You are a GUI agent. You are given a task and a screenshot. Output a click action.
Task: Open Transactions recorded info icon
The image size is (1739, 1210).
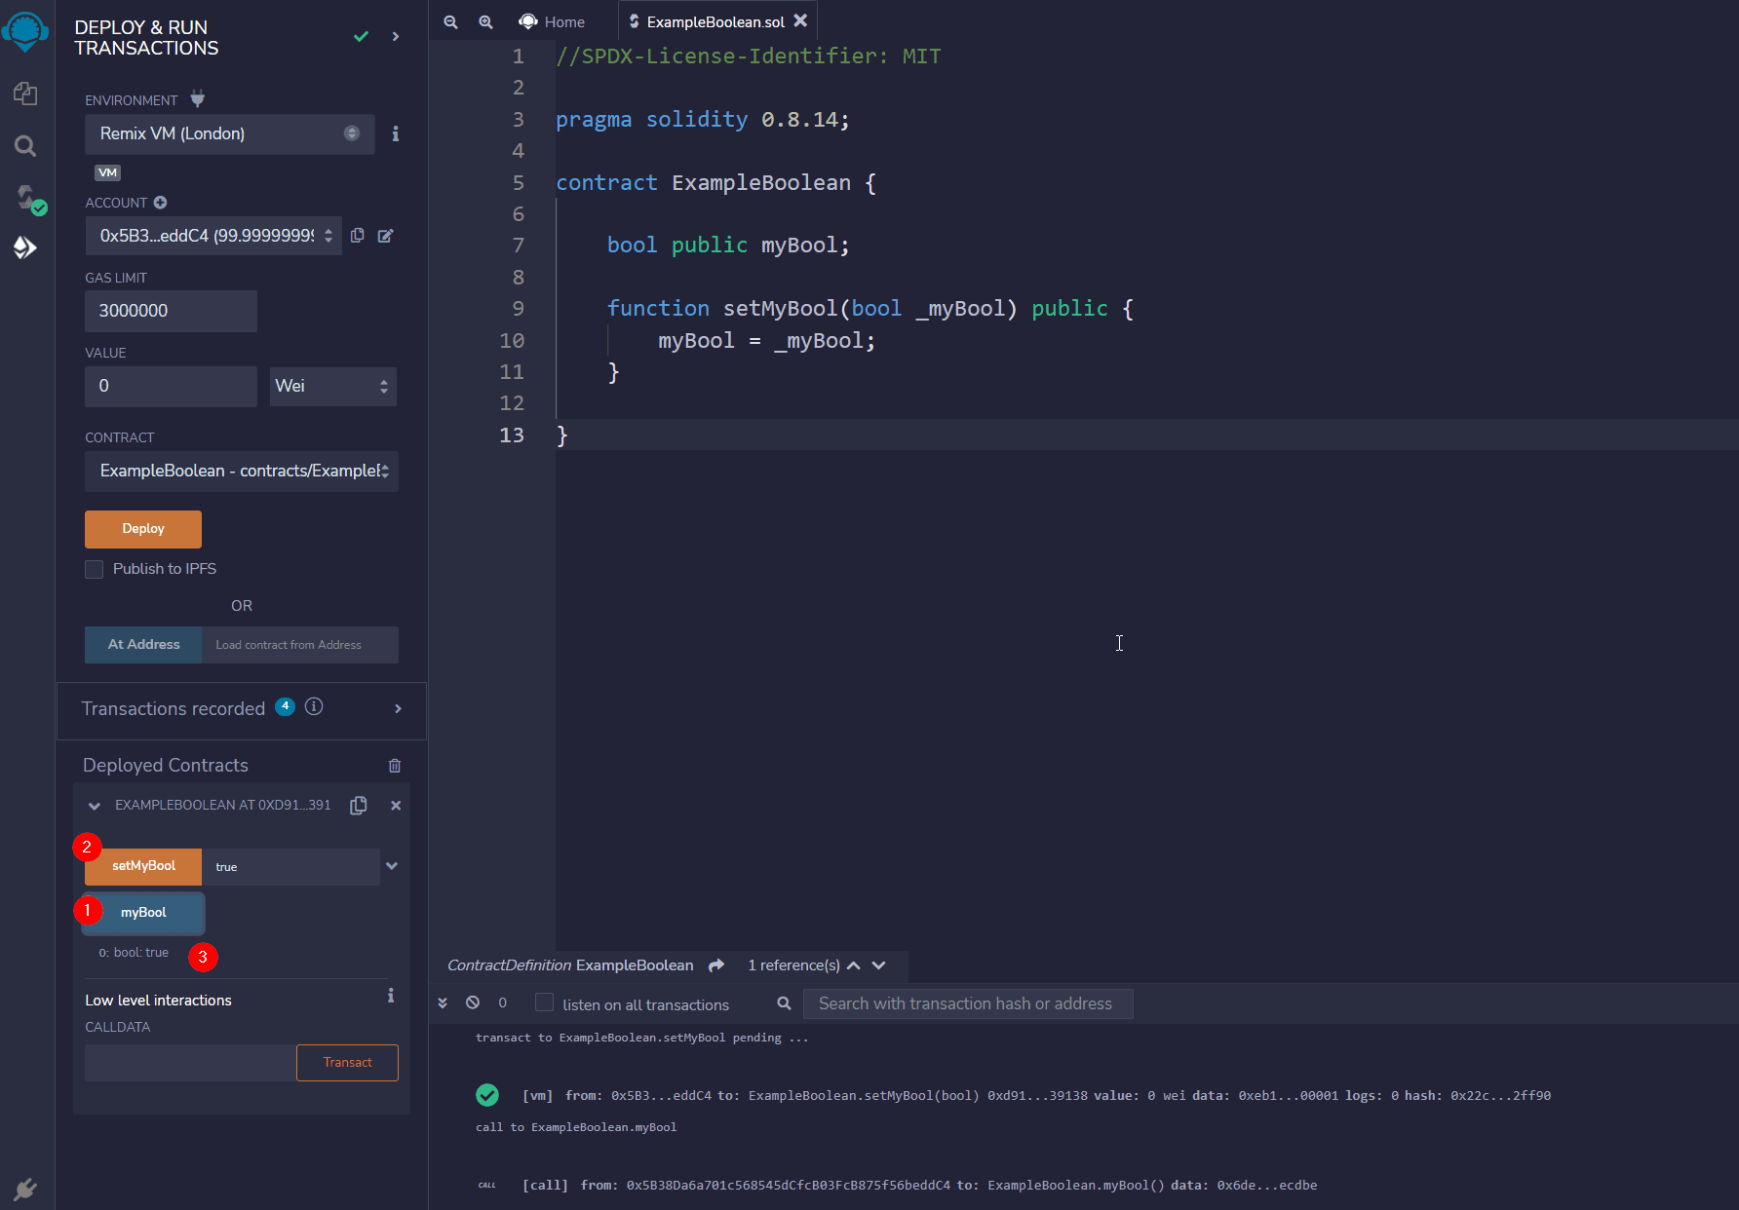[x=314, y=707]
